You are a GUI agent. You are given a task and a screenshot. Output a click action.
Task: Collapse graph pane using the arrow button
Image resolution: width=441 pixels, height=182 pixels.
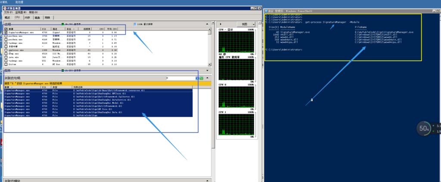click(221, 24)
